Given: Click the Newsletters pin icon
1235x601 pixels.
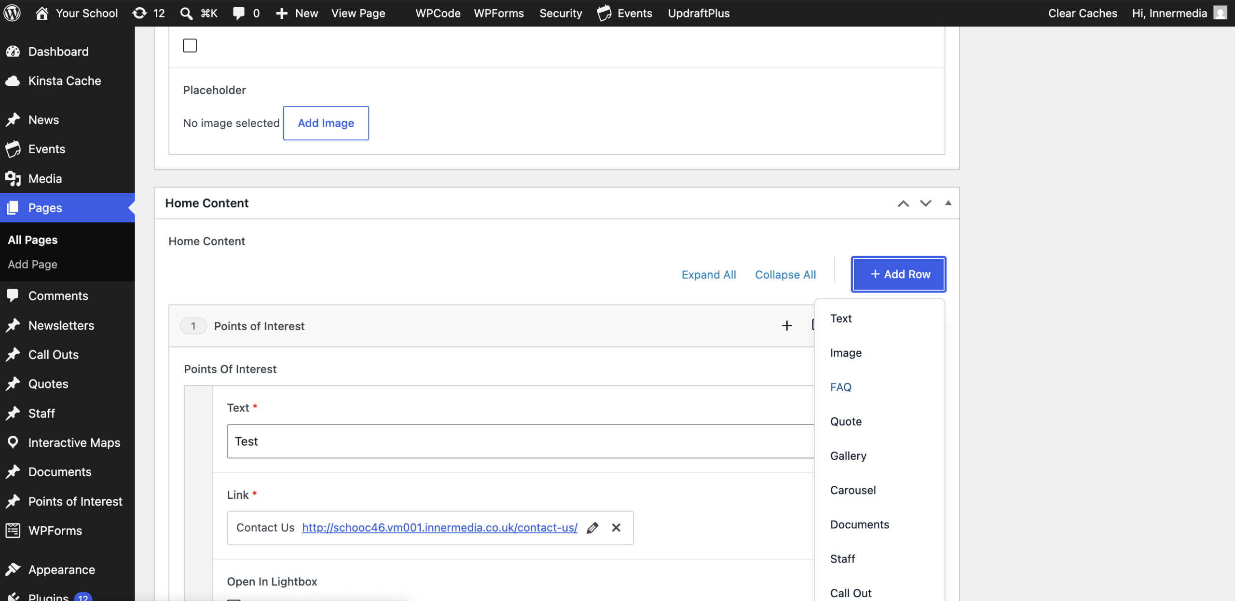Looking at the screenshot, I should point(13,325).
